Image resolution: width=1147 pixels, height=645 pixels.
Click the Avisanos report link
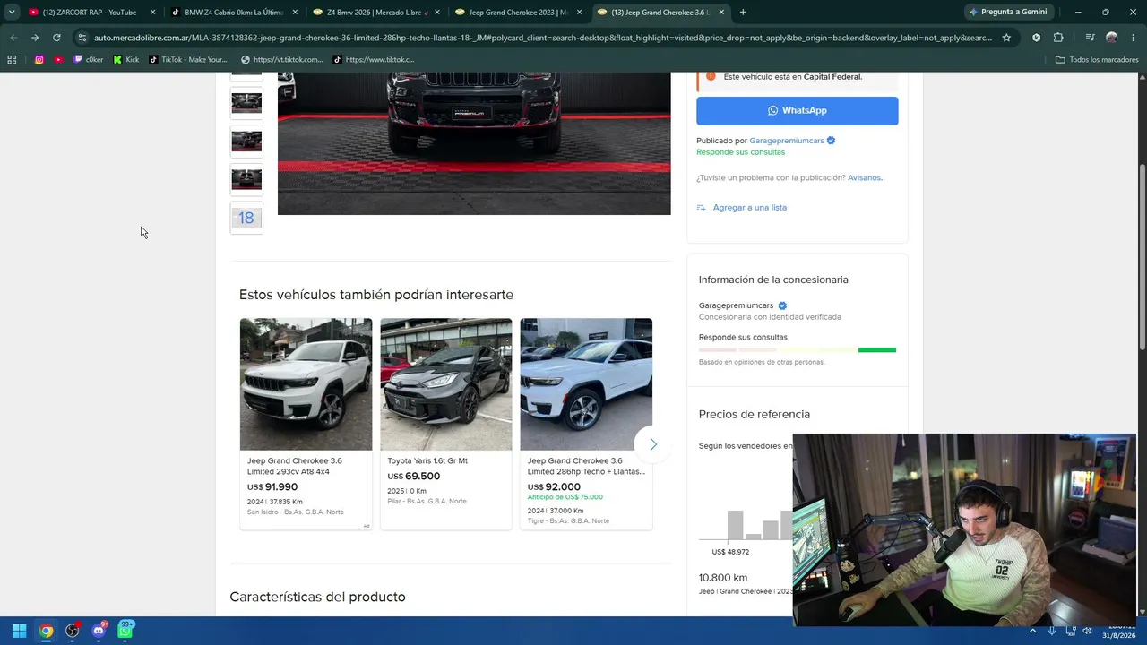tap(865, 177)
